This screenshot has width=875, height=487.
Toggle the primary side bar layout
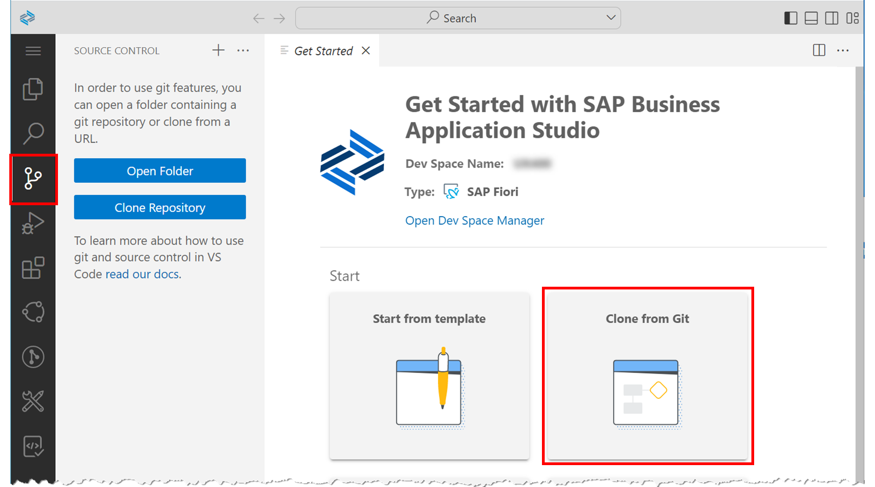point(791,18)
